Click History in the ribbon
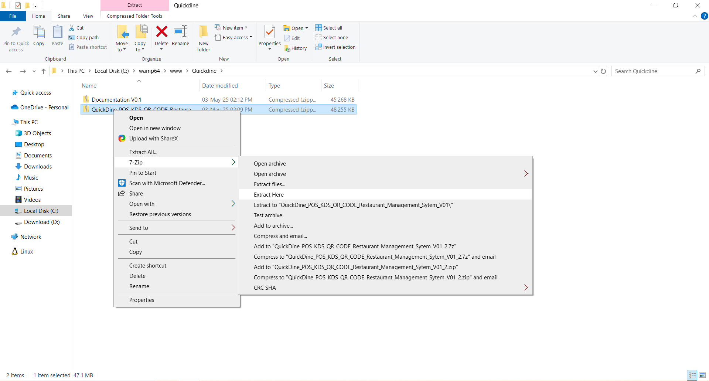The height and width of the screenshot is (381, 709). click(x=296, y=48)
